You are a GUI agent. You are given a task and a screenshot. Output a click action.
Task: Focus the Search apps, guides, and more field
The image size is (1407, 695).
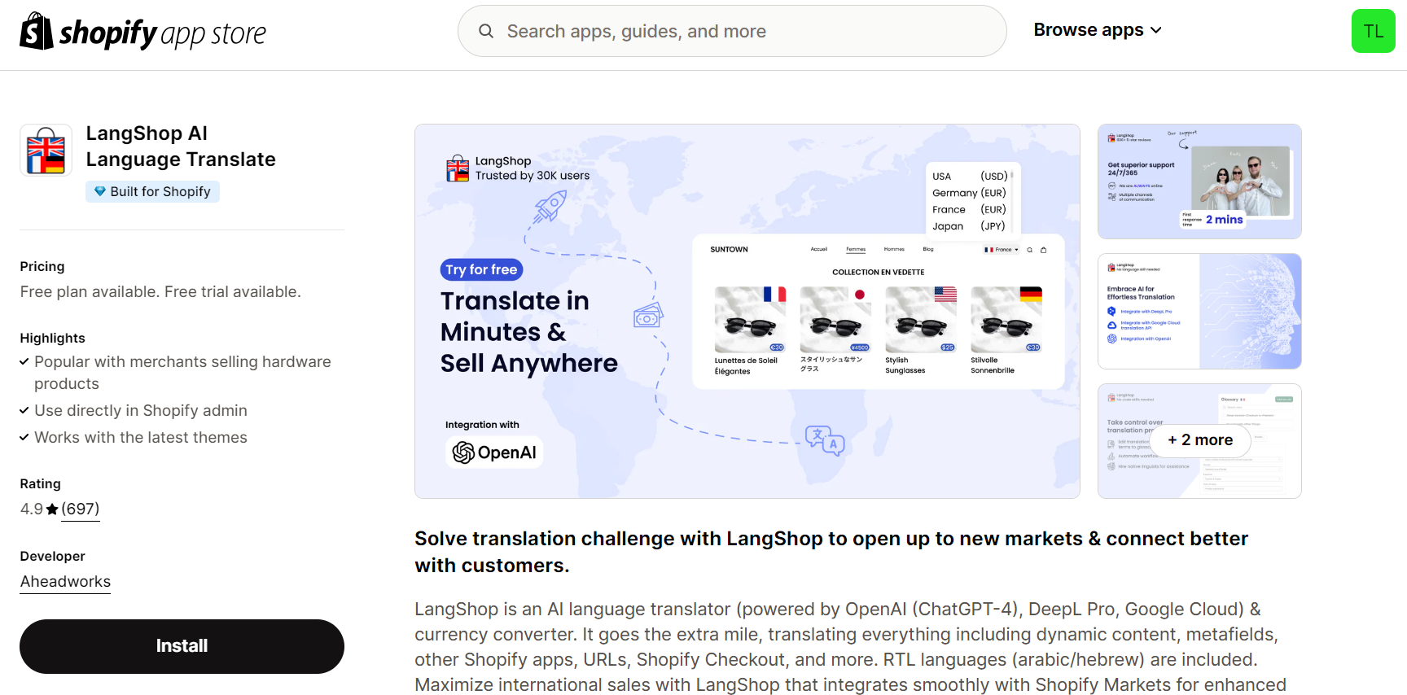[732, 31]
